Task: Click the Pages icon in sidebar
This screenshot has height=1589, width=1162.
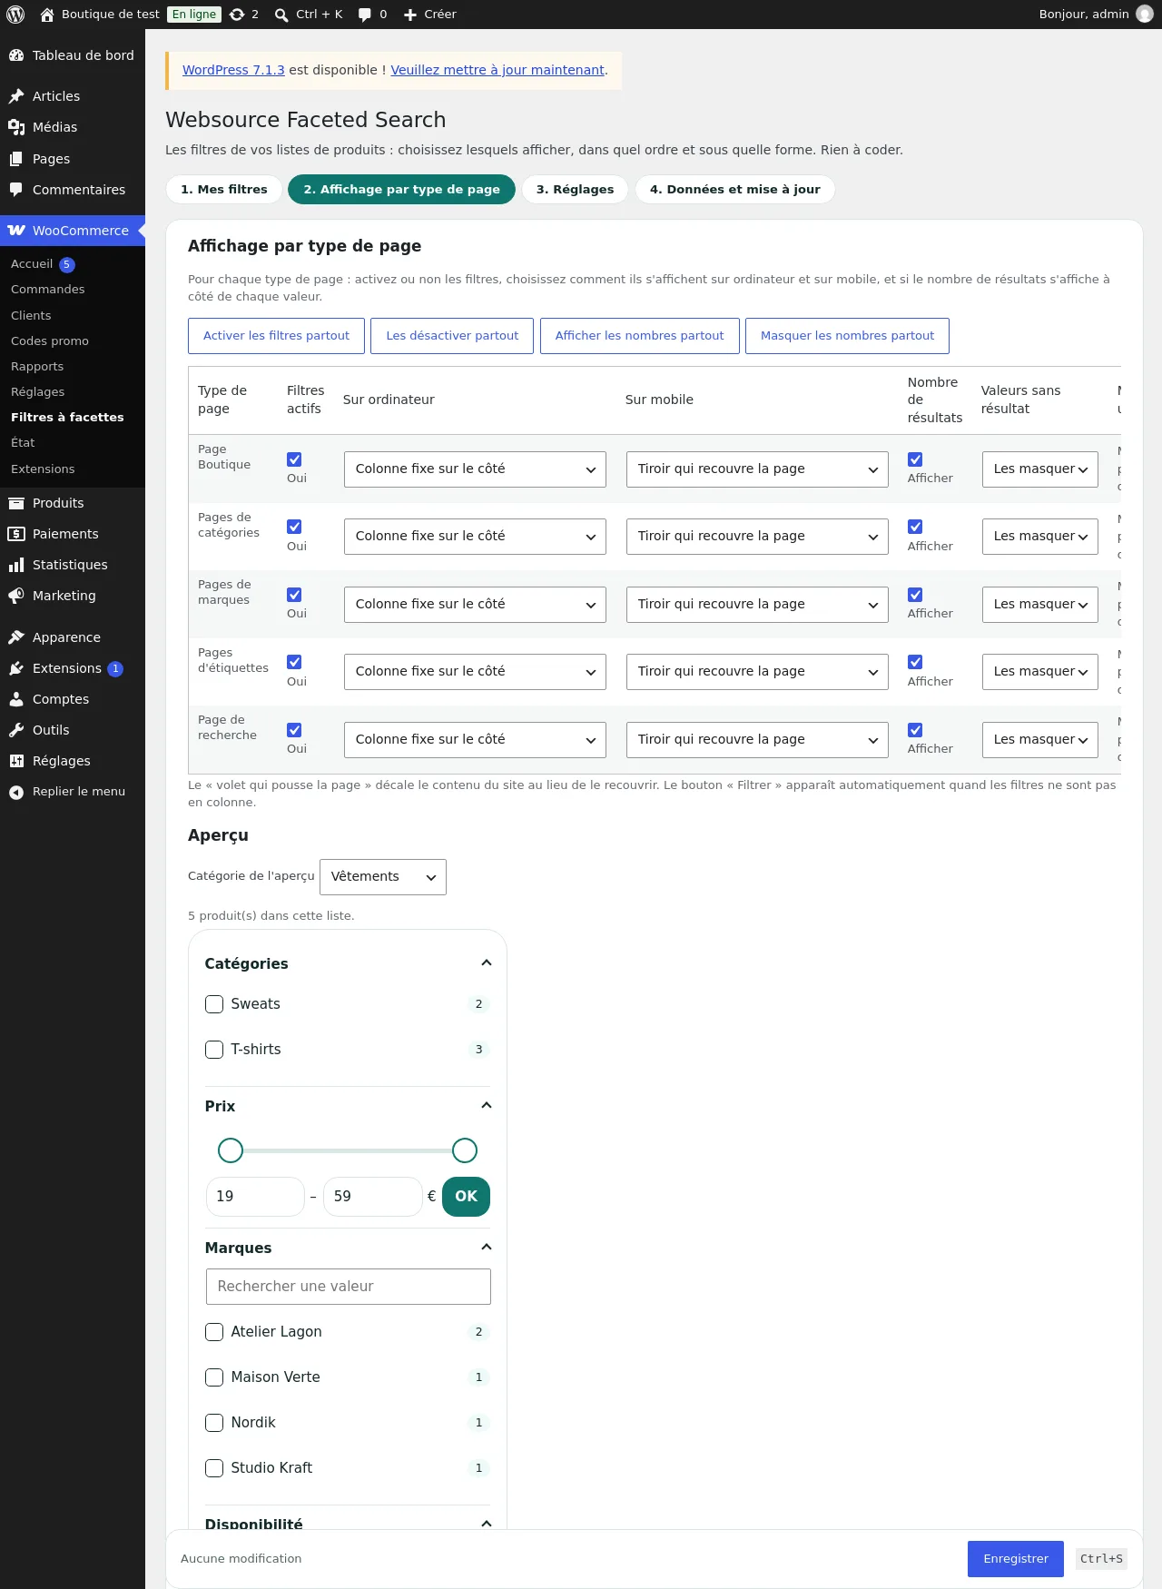Action: point(16,159)
